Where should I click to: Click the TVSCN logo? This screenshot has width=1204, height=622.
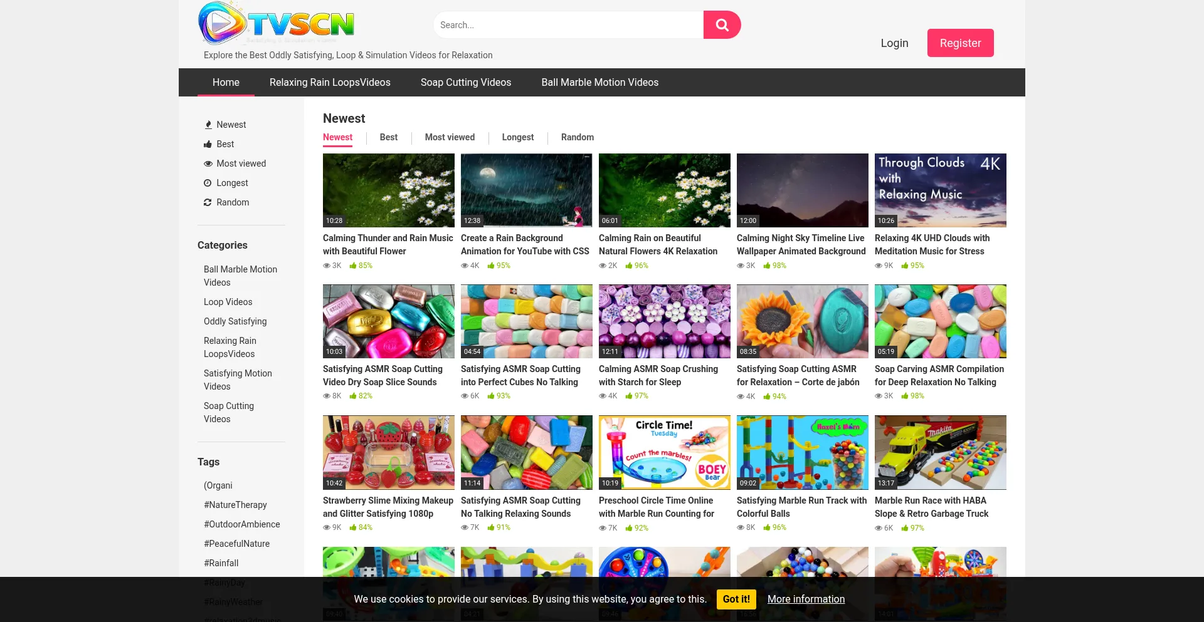[x=277, y=23]
